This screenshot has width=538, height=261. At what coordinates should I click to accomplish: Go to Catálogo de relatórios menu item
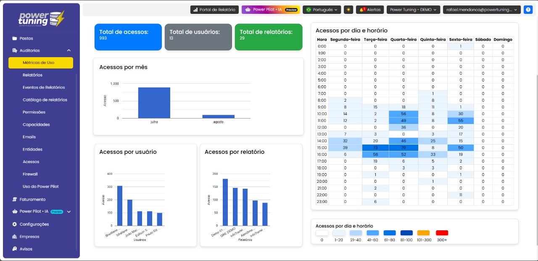point(45,100)
